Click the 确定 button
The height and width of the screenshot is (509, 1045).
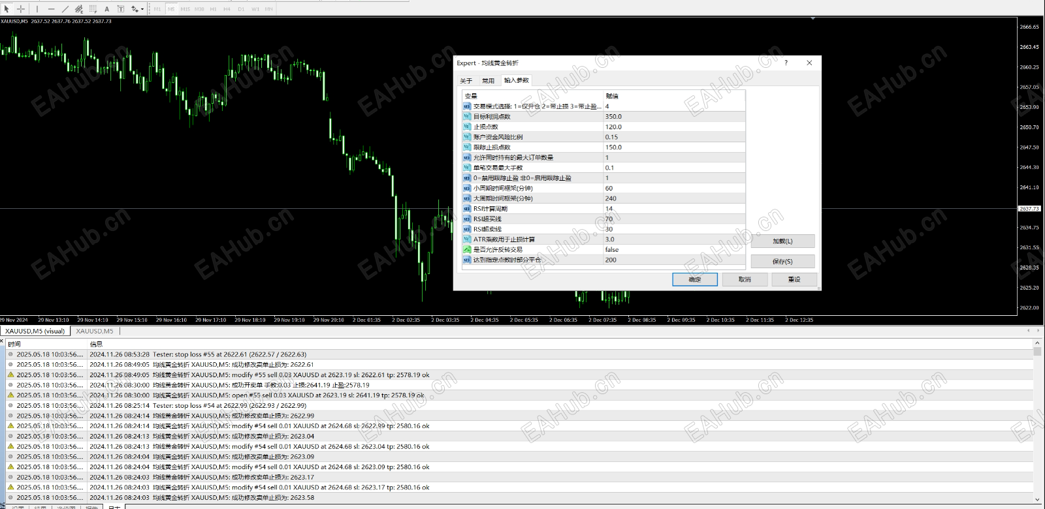tap(695, 279)
